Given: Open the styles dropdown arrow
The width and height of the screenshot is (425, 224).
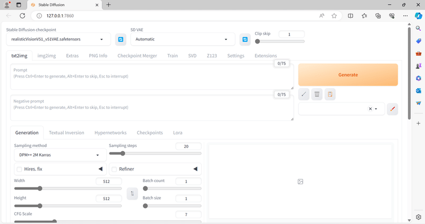Looking at the screenshot, I should 376,109.
